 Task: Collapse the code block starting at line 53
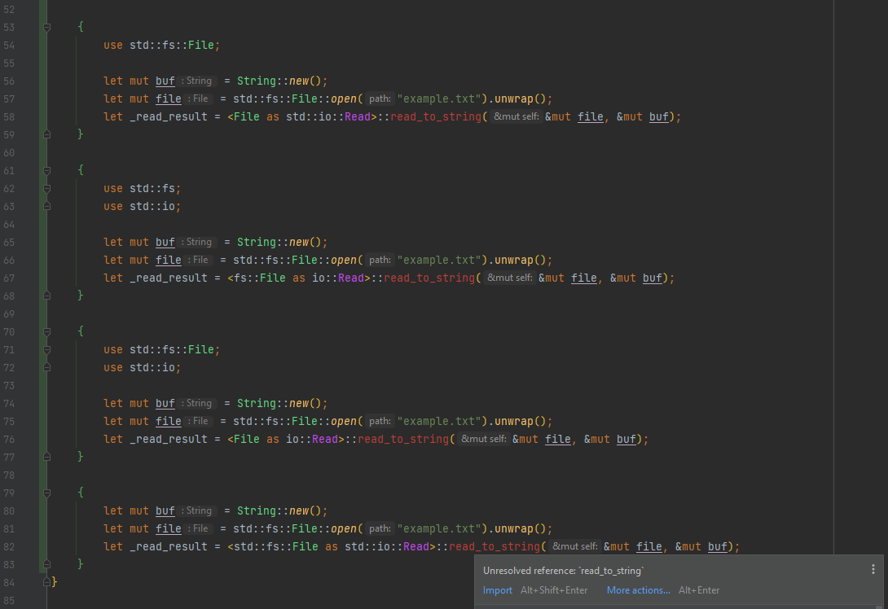click(x=46, y=27)
